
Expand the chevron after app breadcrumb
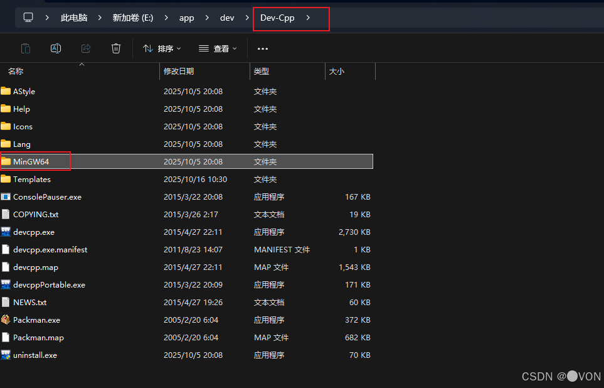[207, 18]
